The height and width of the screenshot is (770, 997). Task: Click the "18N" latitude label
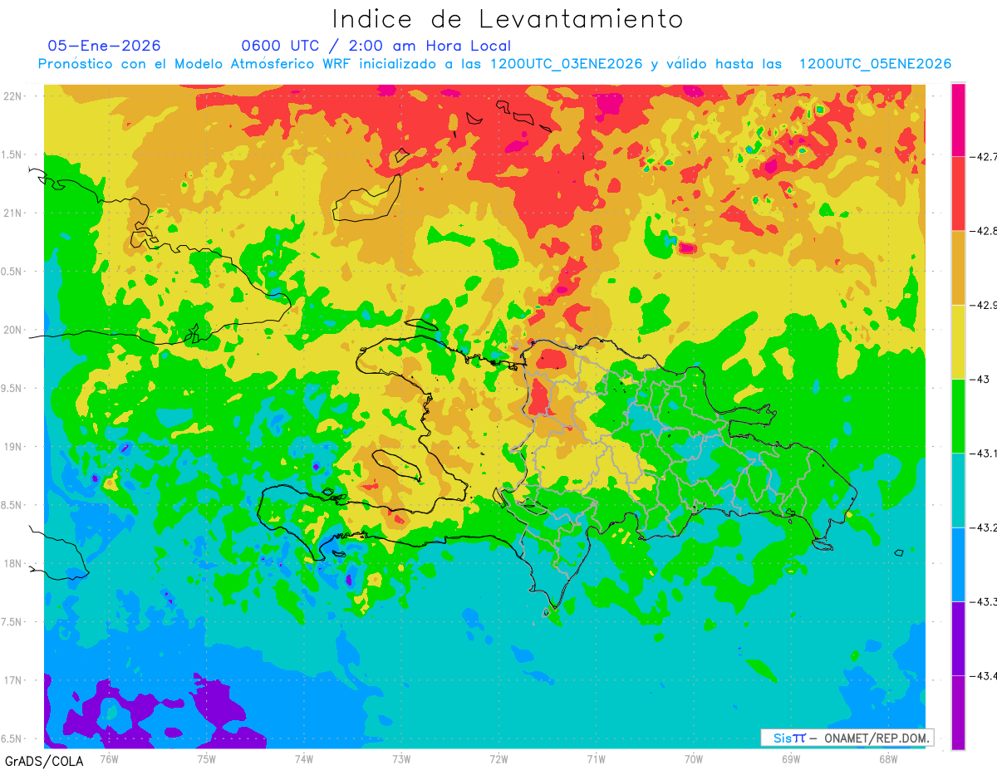point(13,563)
